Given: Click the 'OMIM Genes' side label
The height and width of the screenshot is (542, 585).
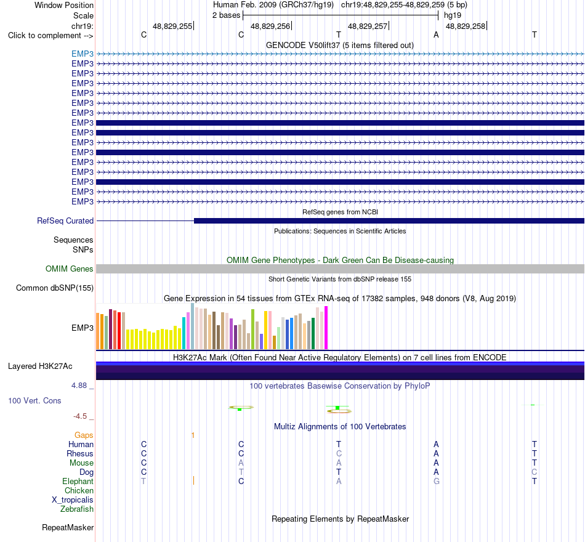Looking at the screenshot, I should [x=70, y=269].
